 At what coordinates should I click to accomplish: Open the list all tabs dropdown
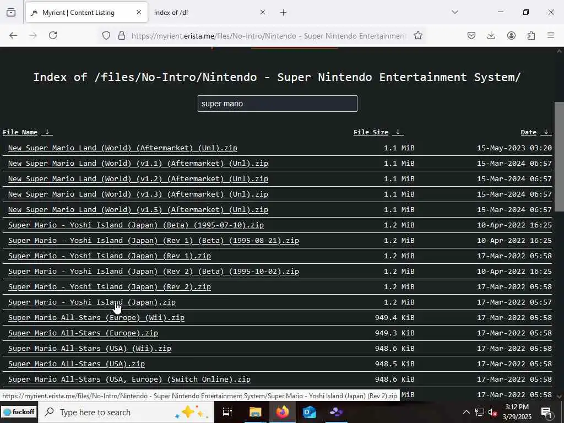(455, 12)
